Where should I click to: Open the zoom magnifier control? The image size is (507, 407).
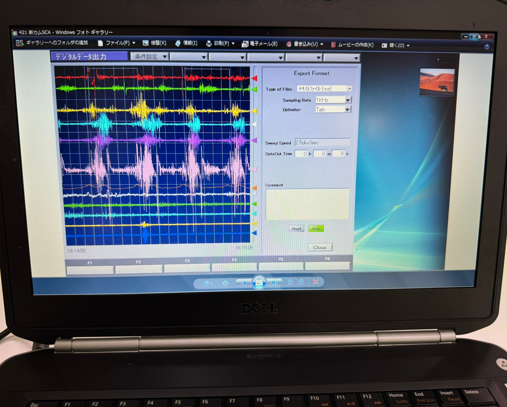point(207,283)
